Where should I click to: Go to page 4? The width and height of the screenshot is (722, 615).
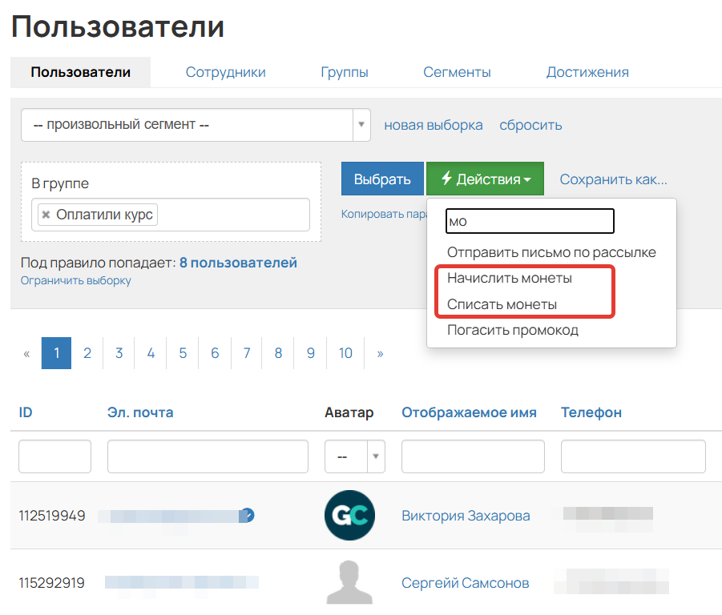[x=151, y=353]
